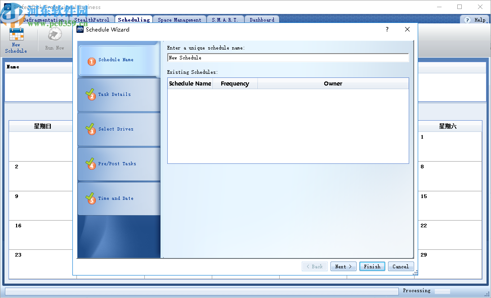Screen dimensions: 491x298
Task: Open the S.M.A.R.T. tab
Action: tap(225, 19)
